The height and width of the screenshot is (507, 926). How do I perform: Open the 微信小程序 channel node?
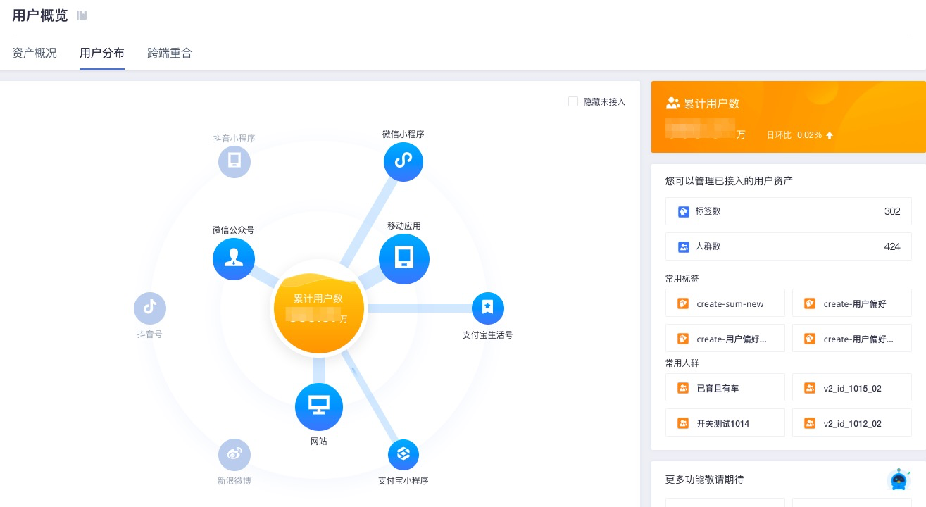[403, 161]
